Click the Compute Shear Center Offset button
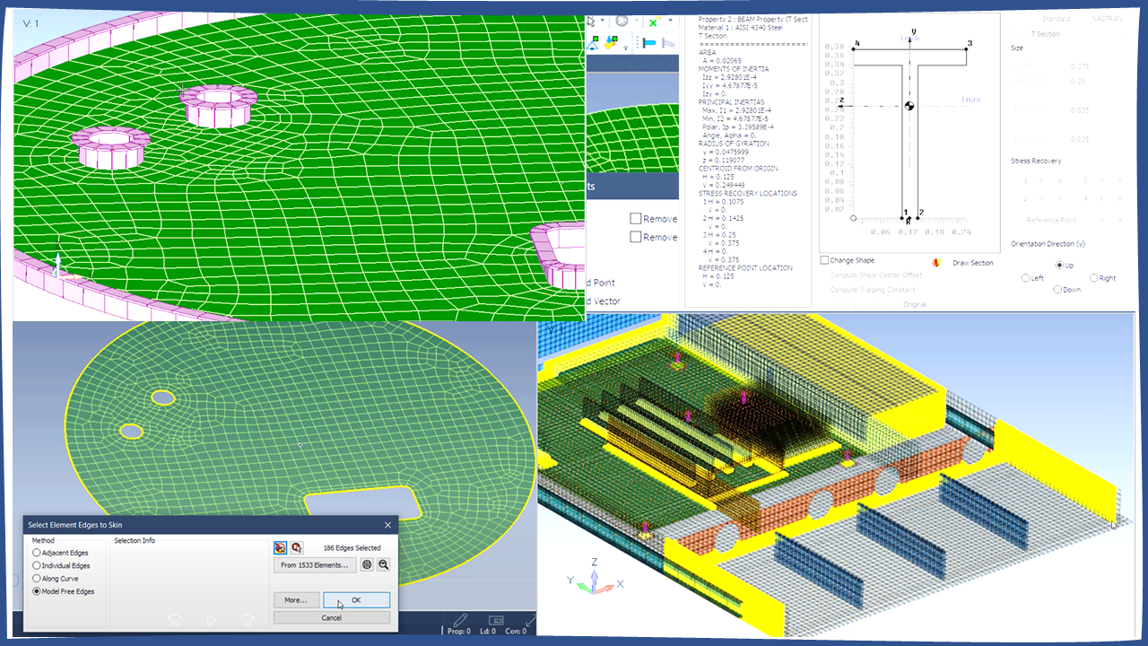The width and height of the screenshot is (1148, 646). pyautogui.click(x=874, y=275)
